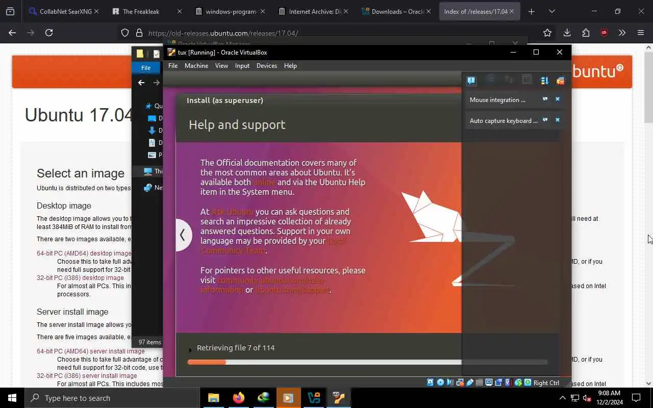This screenshot has height=408, width=653.
Task: Open the extensions puzzle icon
Action: [586, 33]
